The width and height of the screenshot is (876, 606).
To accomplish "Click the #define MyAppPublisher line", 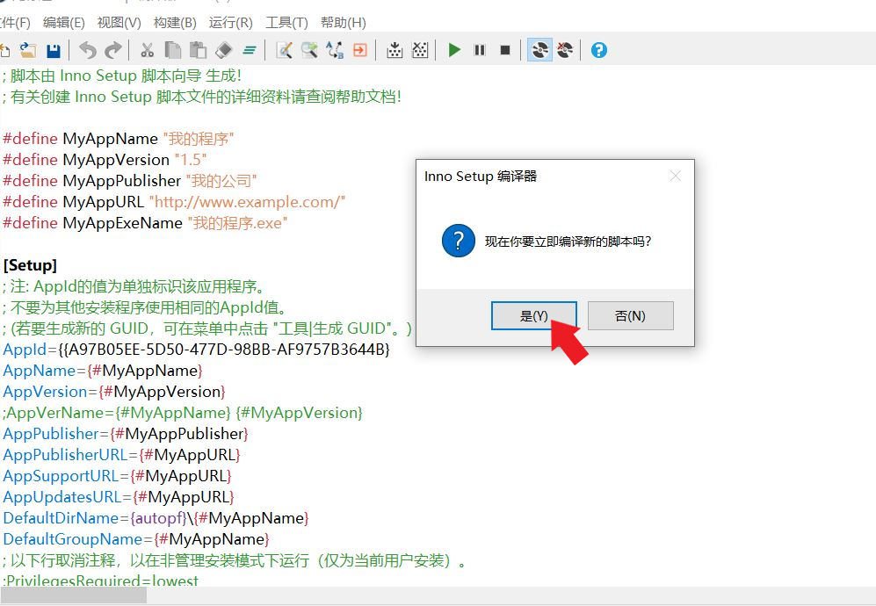I will point(130,181).
